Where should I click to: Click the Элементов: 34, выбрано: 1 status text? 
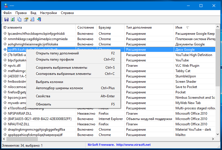[x=22, y=146]
